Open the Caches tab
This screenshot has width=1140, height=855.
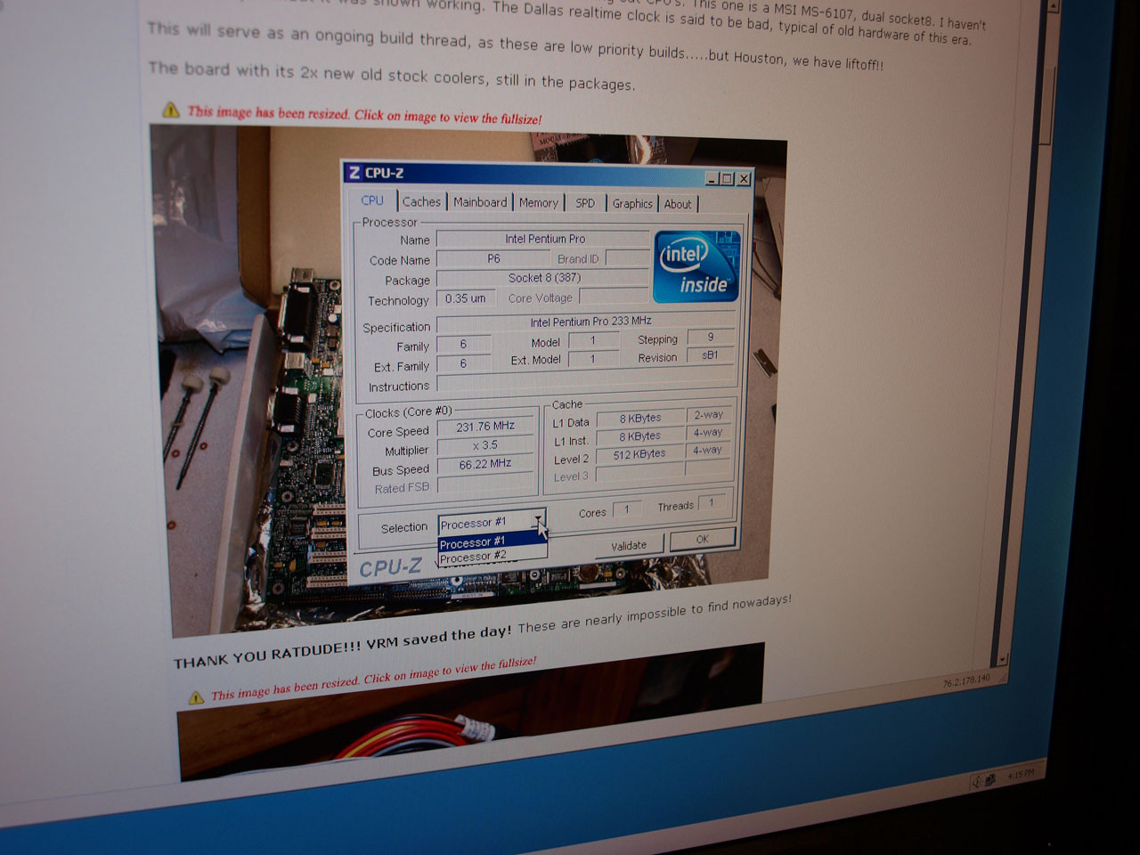pos(421,202)
